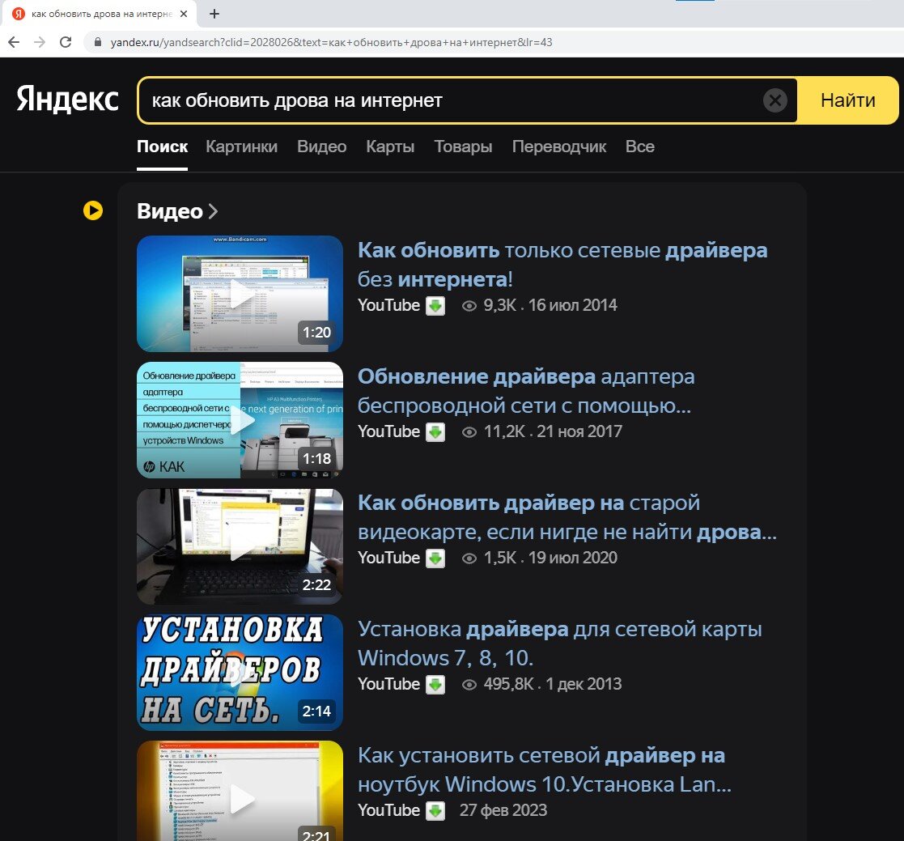Screen dimensions: 904x841
Task: Click YouTube source of 16 июл 2014 video
Action: [389, 305]
